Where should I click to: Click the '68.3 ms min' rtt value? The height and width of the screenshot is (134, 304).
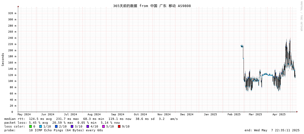[x=94, y=119]
